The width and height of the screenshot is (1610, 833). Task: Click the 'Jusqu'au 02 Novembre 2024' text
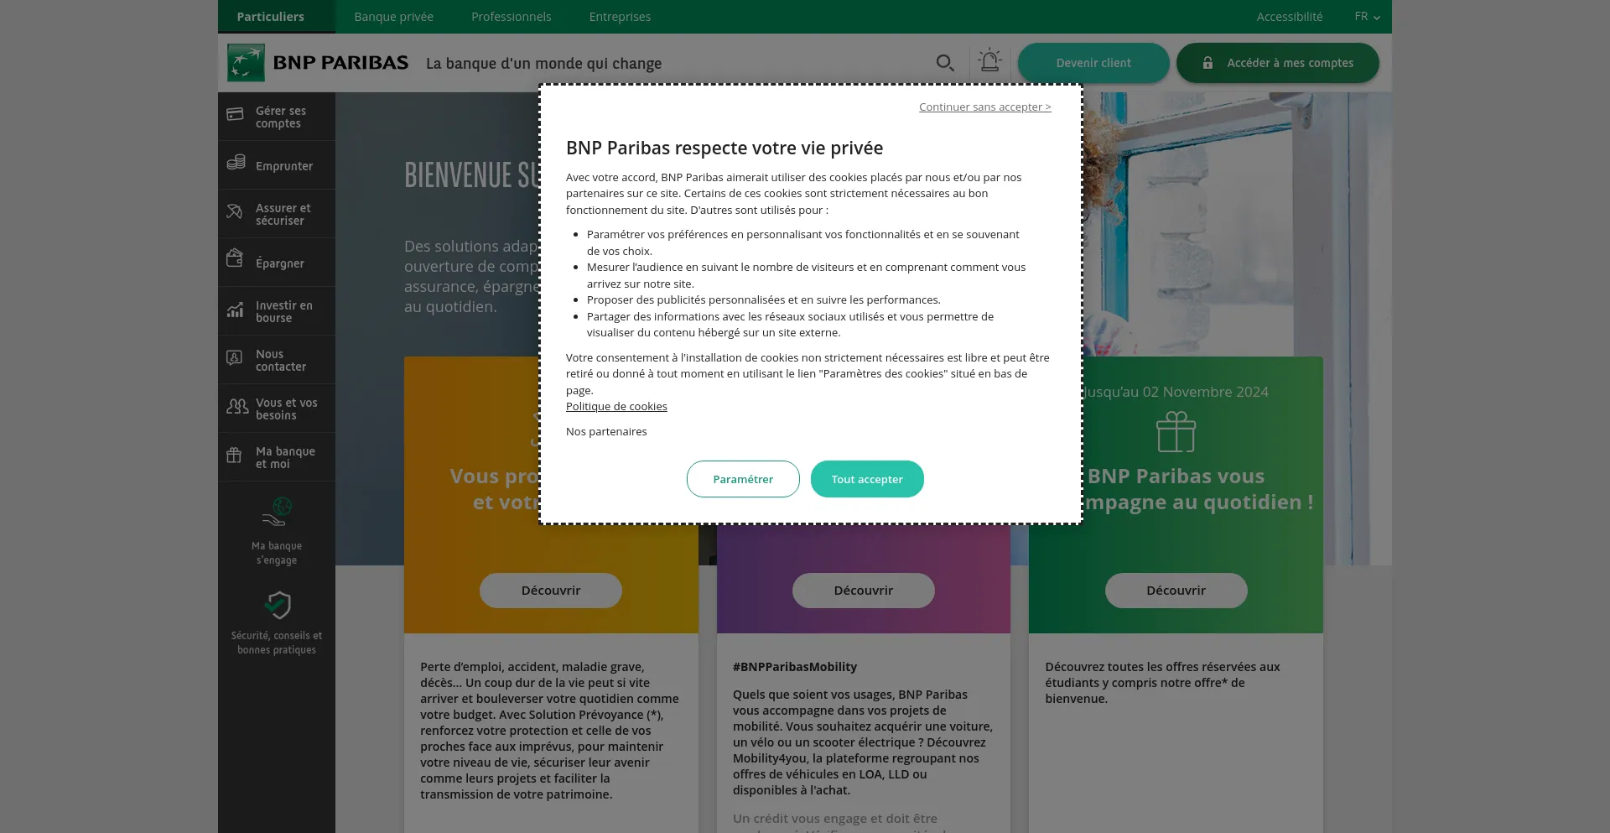tap(1175, 392)
